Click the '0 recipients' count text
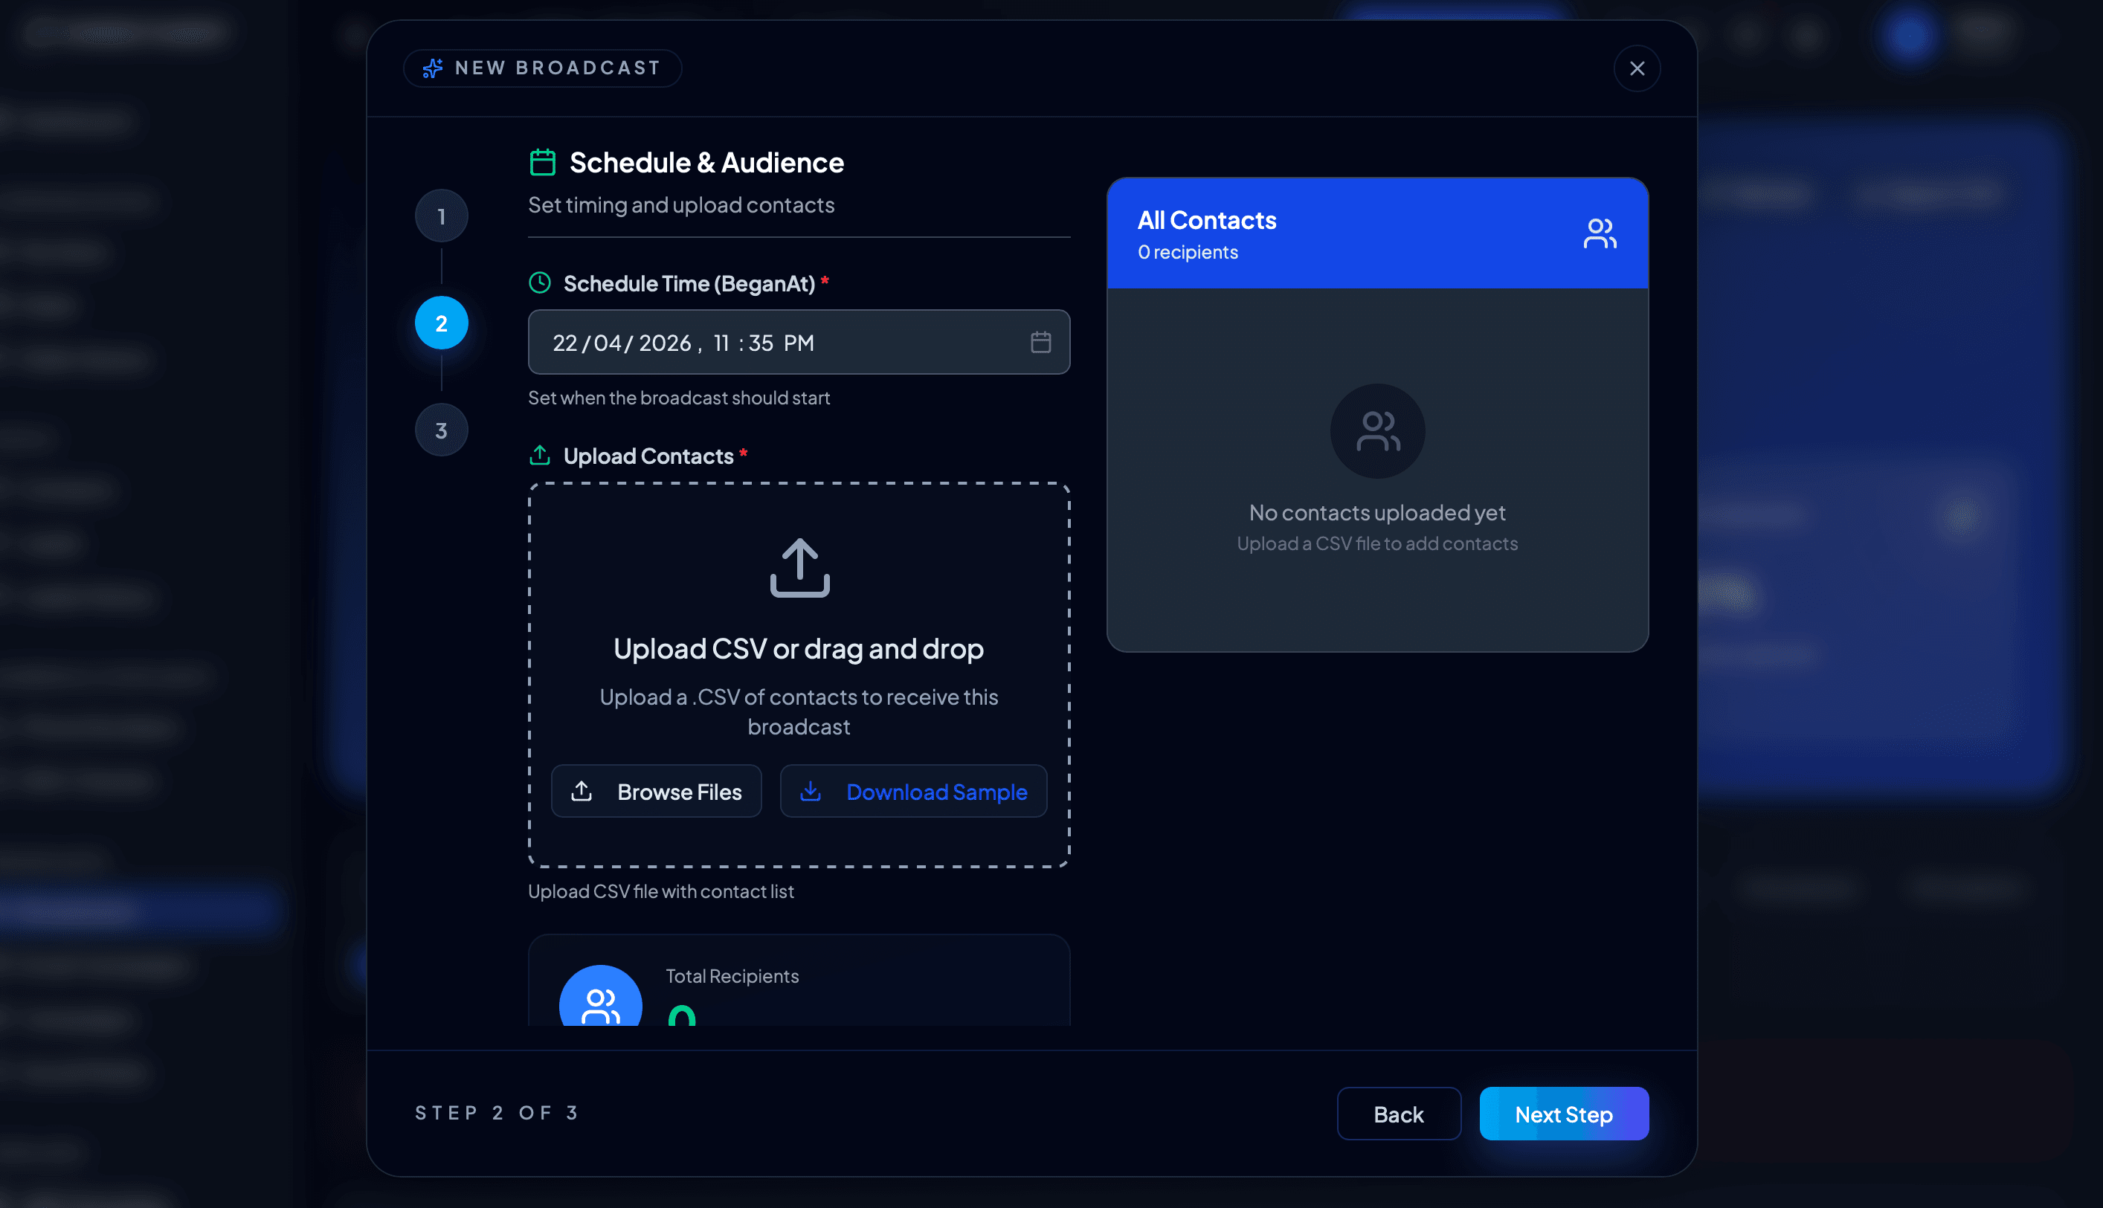Viewport: 2103px width, 1208px height. pyautogui.click(x=1188, y=252)
